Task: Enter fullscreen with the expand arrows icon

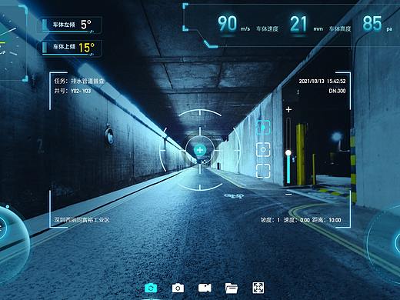Action: click(x=258, y=288)
